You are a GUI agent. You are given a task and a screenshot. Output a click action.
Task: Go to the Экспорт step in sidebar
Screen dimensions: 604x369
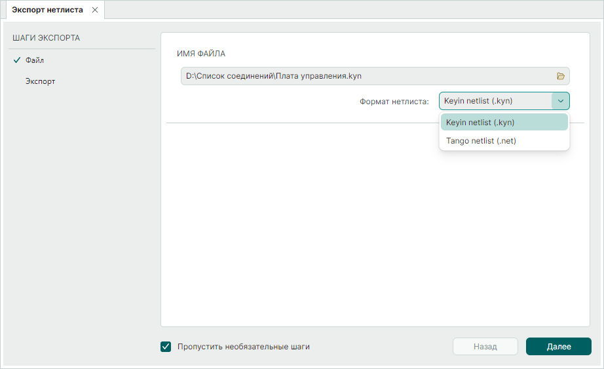pyautogui.click(x=40, y=82)
